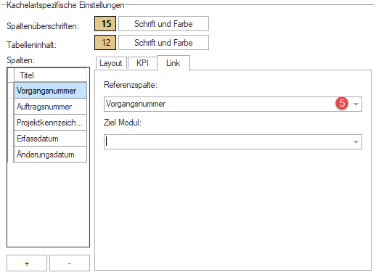Select the Änderungsdatum column row
This screenshot has width=376, height=275.
pos(50,155)
